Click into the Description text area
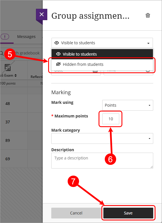The width and height of the screenshot is (162, 223). pyautogui.click(x=102, y=161)
